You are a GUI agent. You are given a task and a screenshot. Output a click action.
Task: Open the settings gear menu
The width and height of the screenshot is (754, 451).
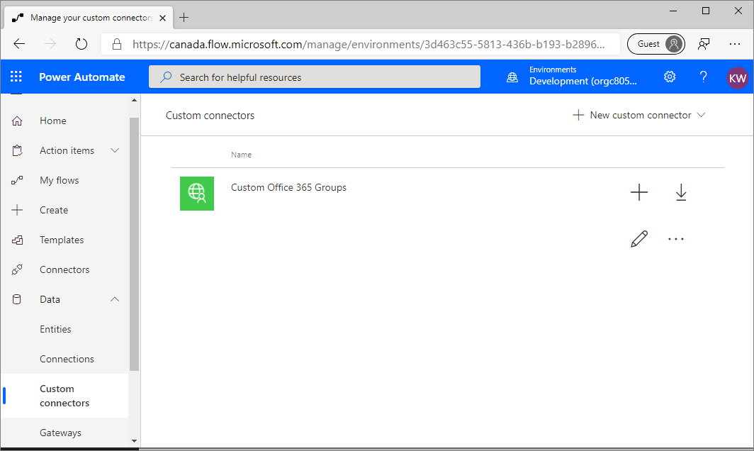click(670, 77)
